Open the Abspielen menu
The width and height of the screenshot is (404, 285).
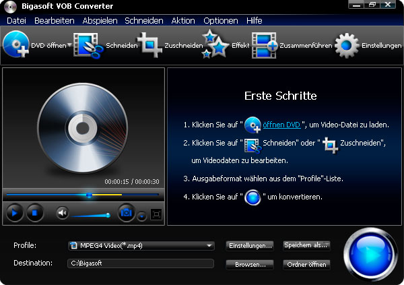100,21
